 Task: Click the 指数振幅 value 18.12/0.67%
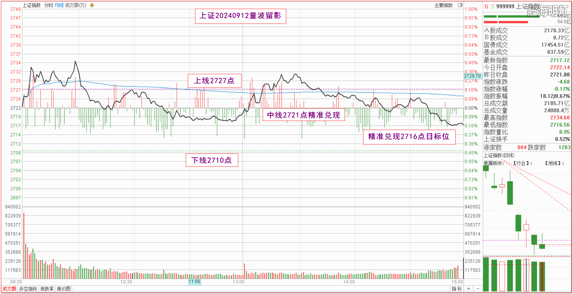[x=555, y=96]
